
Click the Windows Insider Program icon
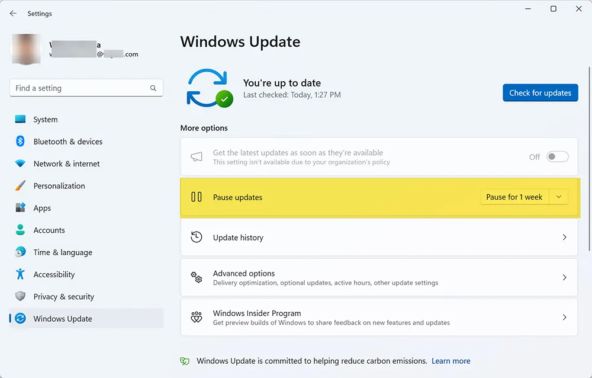(x=197, y=316)
